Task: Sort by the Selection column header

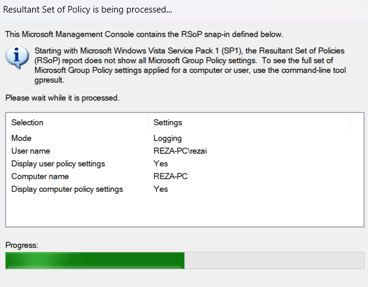Action: pos(28,123)
